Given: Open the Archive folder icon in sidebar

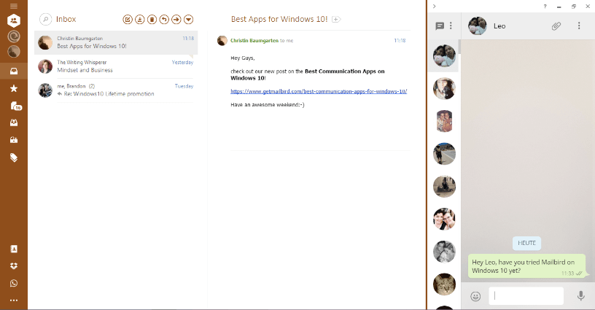Looking at the screenshot, I should pos(14,140).
